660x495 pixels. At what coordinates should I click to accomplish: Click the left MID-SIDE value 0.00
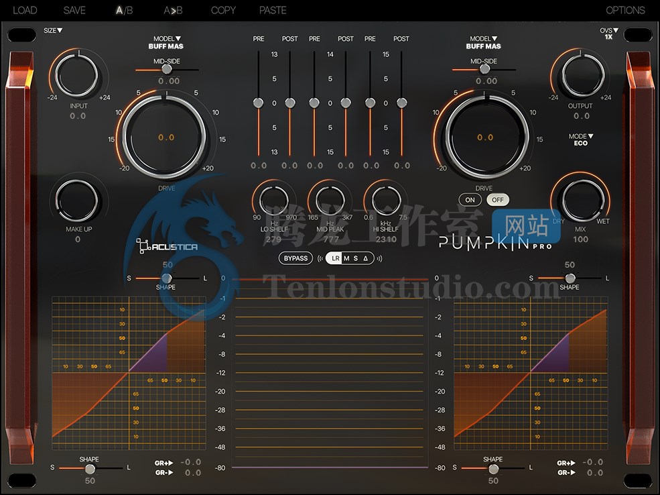169,81
